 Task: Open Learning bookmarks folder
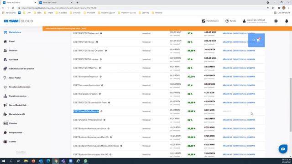(144, 13)
